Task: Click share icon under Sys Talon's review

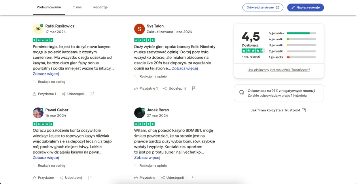Action: (x=165, y=88)
